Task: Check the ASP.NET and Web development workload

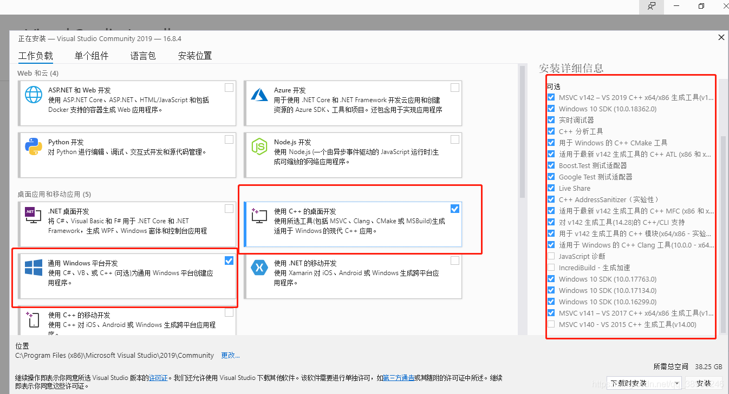Action: (229, 88)
